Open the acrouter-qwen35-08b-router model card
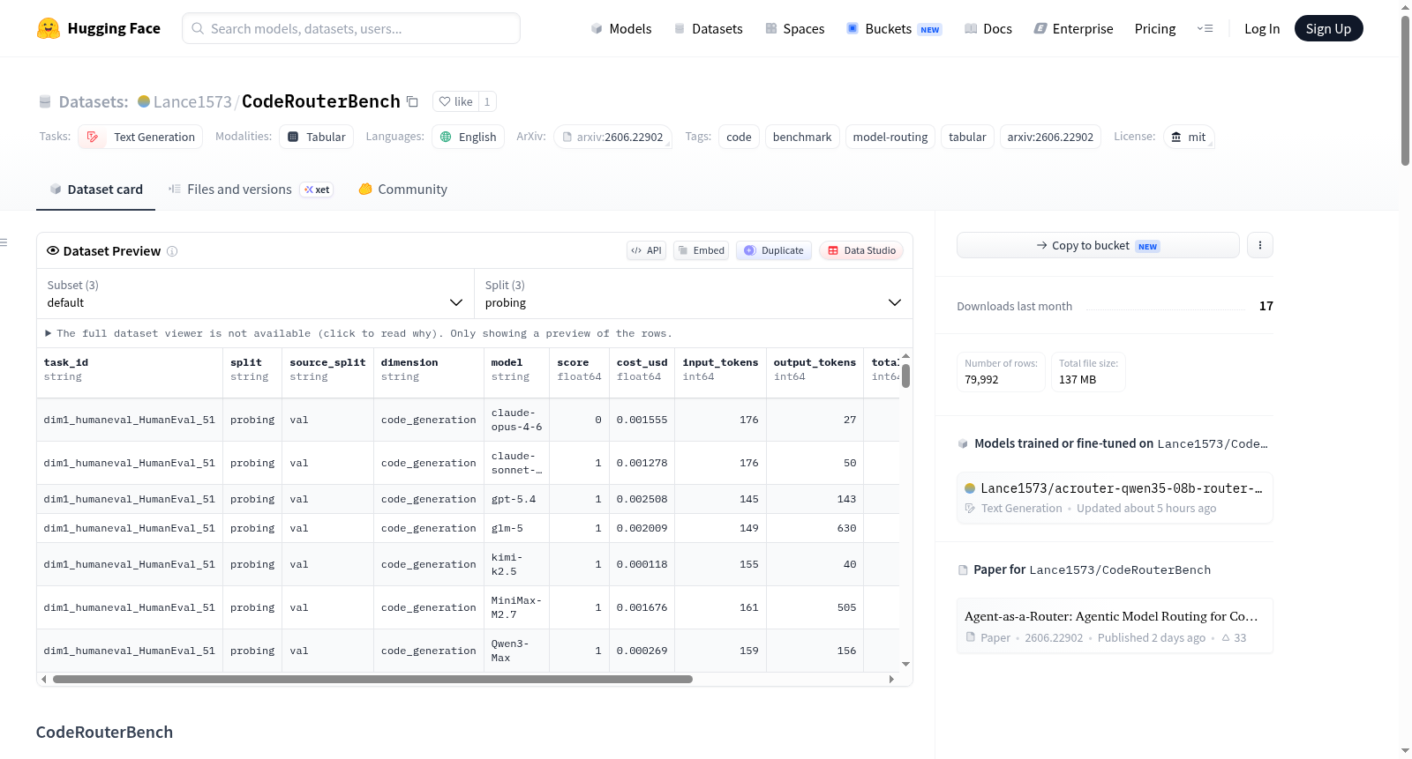1412x759 pixels. click(1115, 497)
